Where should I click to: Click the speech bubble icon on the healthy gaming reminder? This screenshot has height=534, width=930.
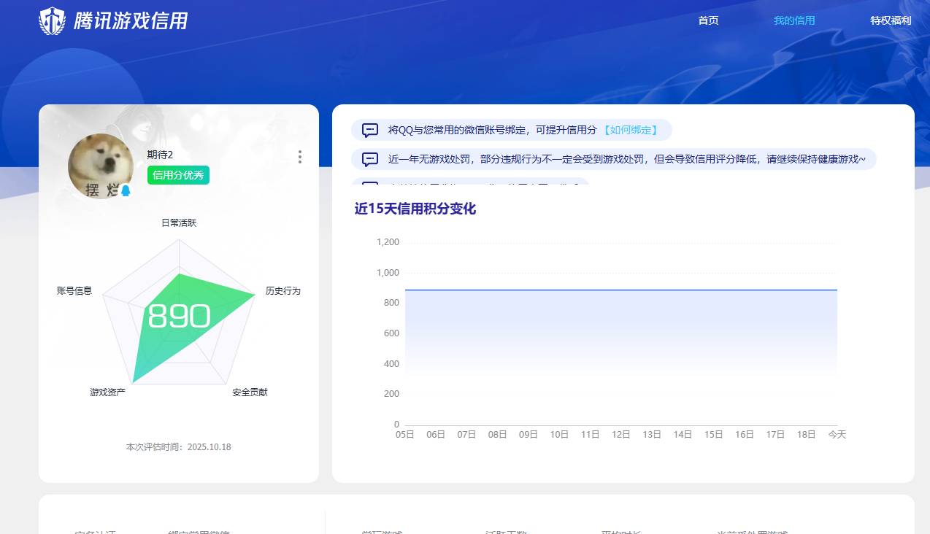tap(370, 159)
